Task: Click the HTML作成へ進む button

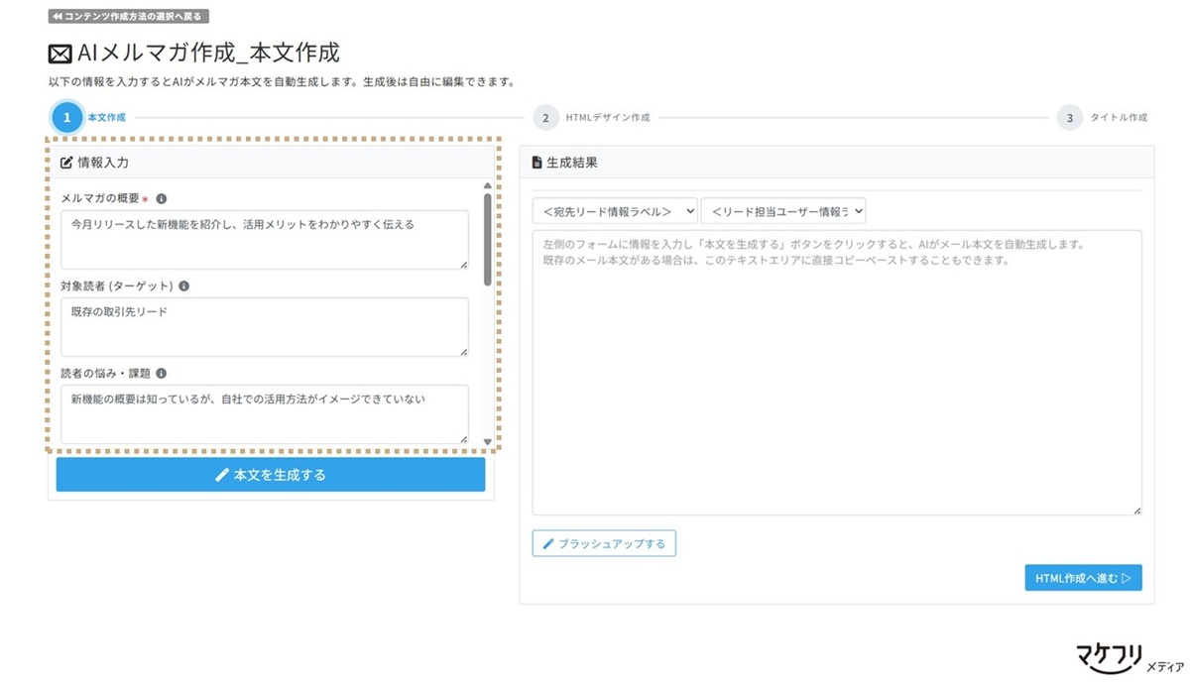Action: point(1081,577)
